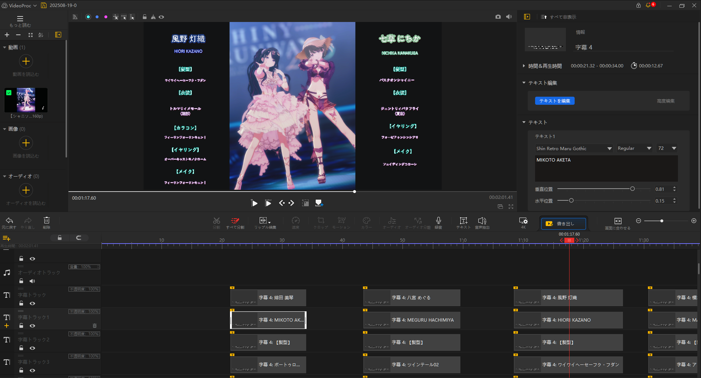Select the 字幕 4: MIKOTO AK... clip
Image resolution: width=701 pixels, height=378 pixels.
268,320
